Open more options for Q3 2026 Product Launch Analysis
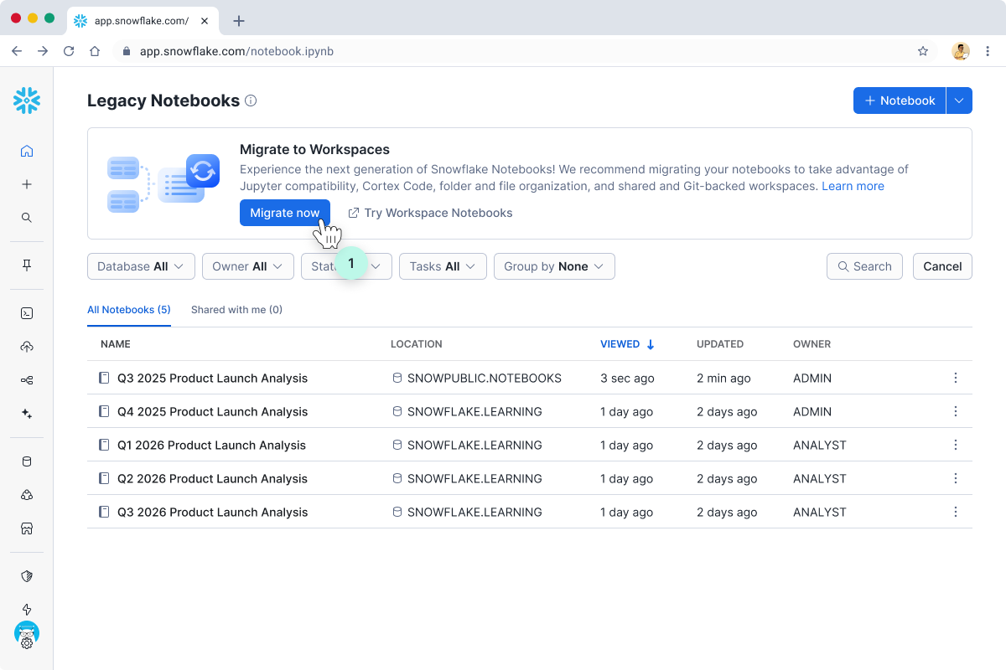Screen dimensions: 1006x670 click(x=956, y=512)
